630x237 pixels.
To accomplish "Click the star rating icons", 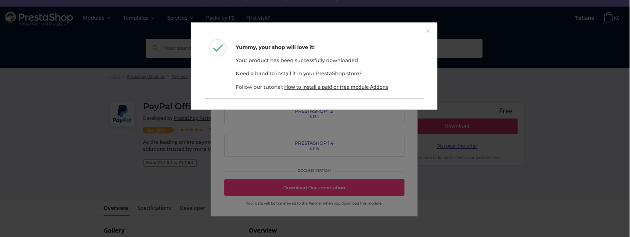I will (x=191, y=130).
